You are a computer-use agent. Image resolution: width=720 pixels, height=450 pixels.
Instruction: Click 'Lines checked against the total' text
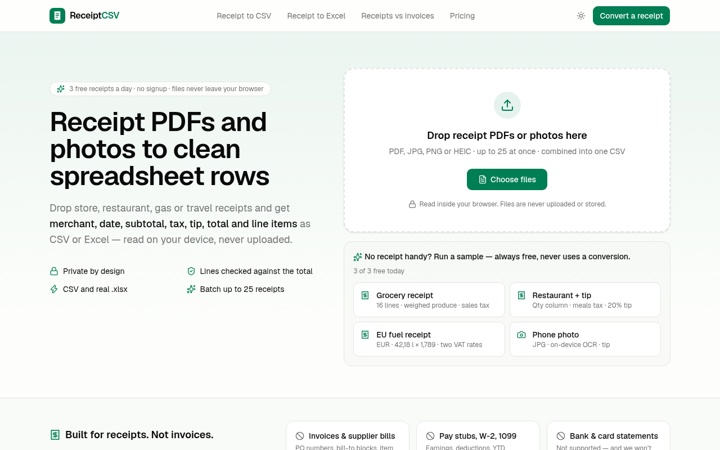[256, 271]
